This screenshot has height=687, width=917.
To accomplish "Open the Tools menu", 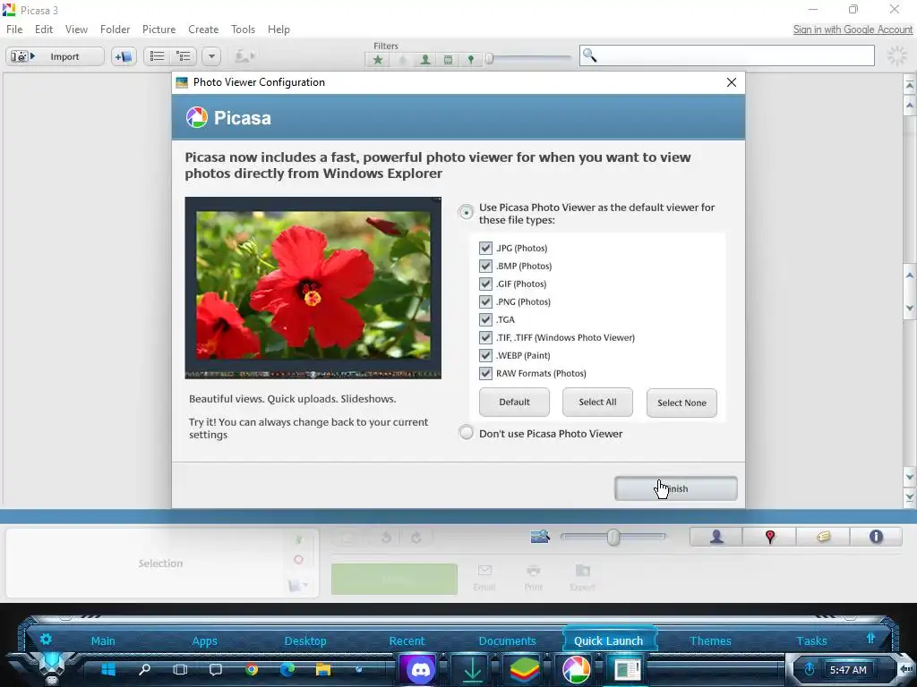I will [x=243, y=30].
